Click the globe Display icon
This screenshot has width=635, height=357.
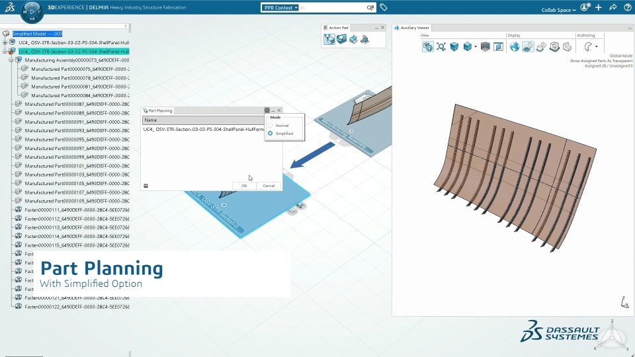pyautogui.click(x=515, y=46)
